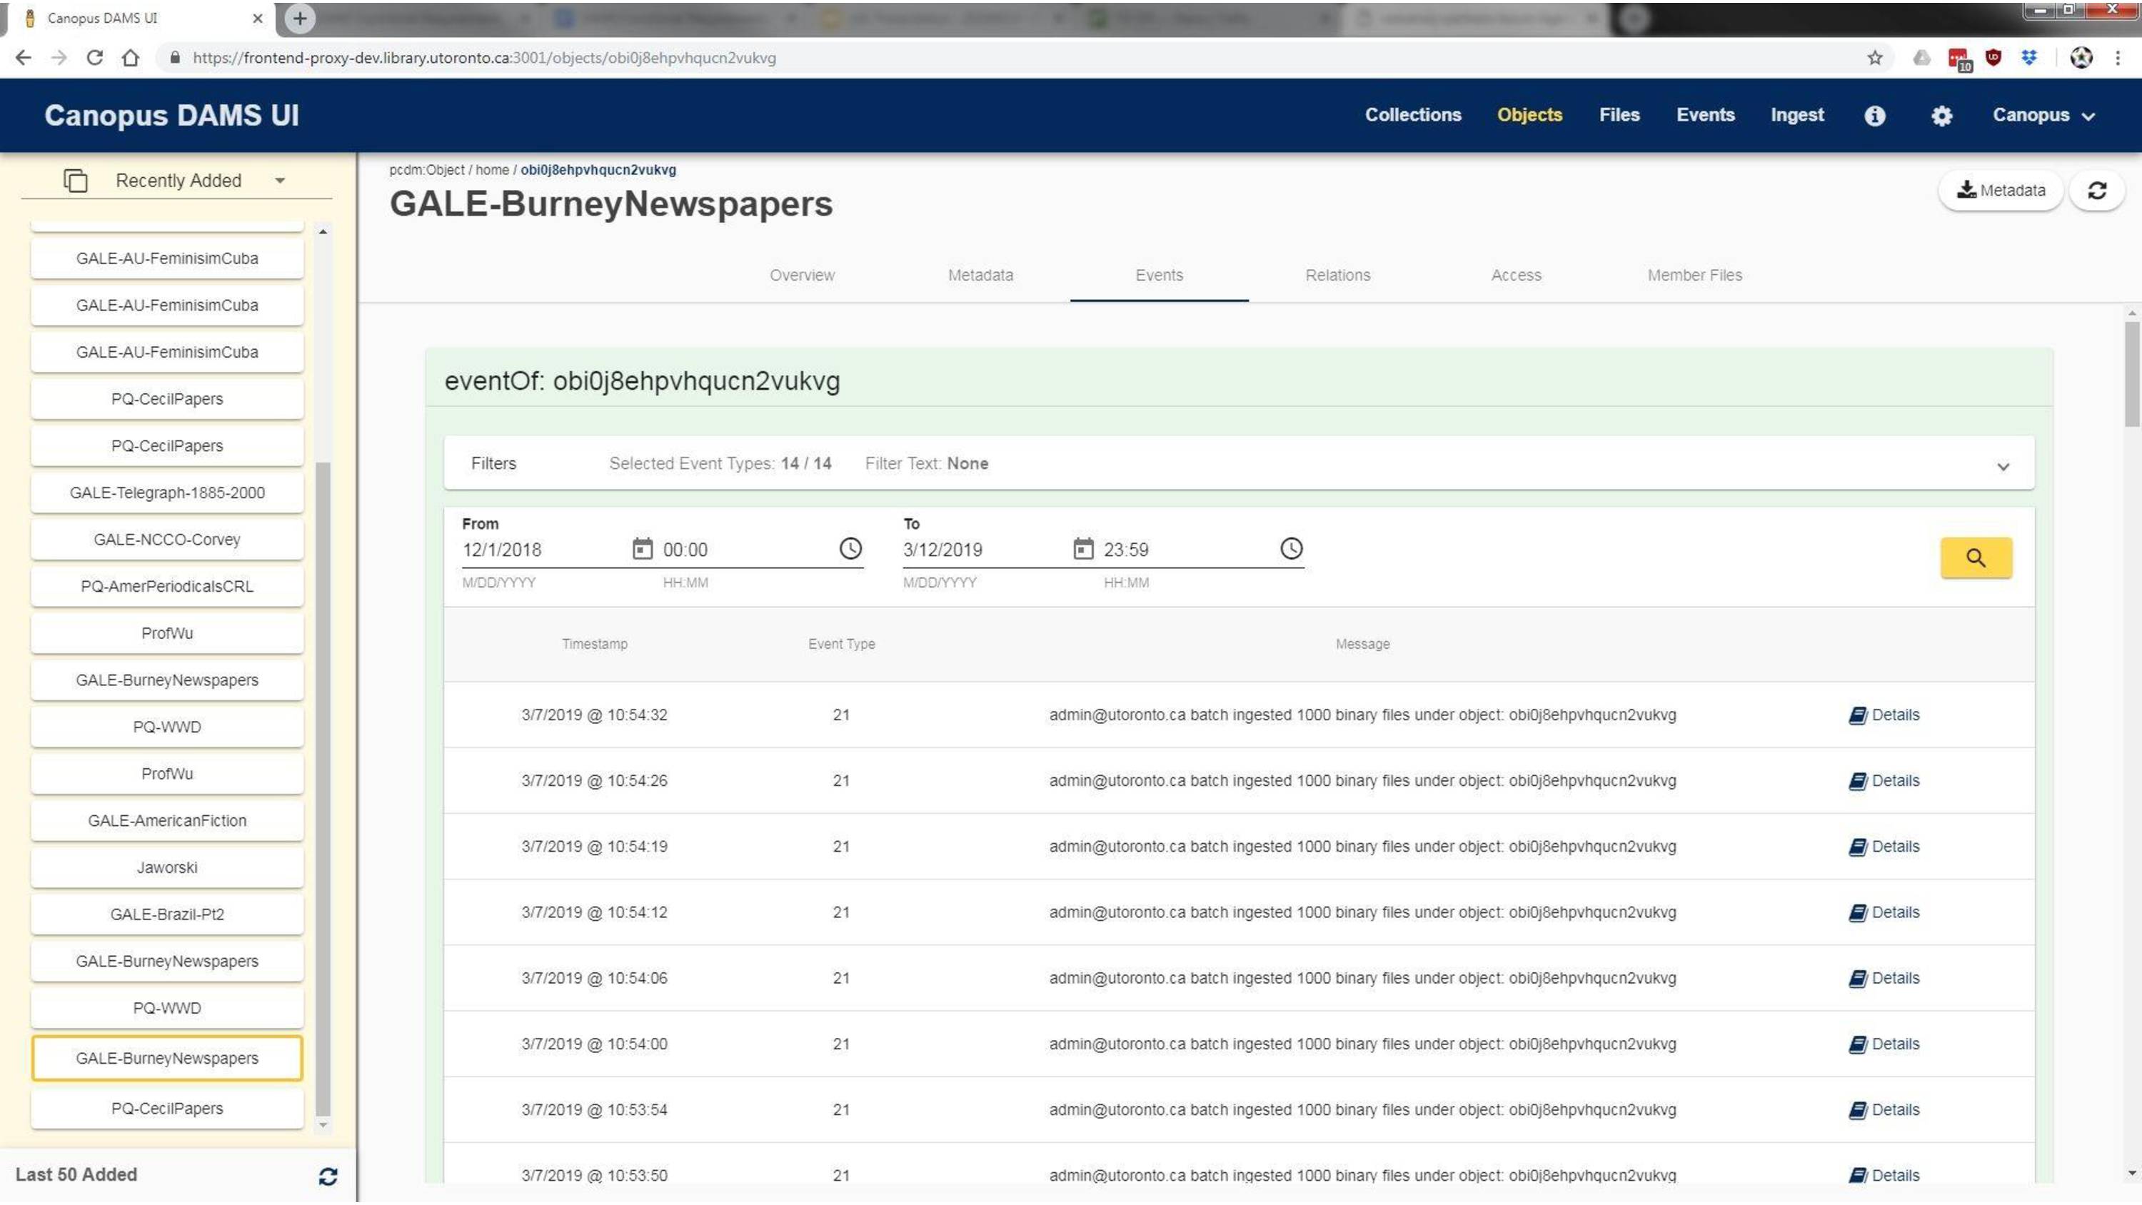Open a new browser tab
2142x1205 pixels.
point(300,17)
